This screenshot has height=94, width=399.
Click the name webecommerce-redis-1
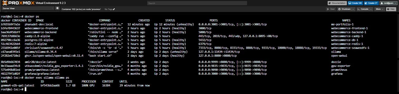click(347, 44)
